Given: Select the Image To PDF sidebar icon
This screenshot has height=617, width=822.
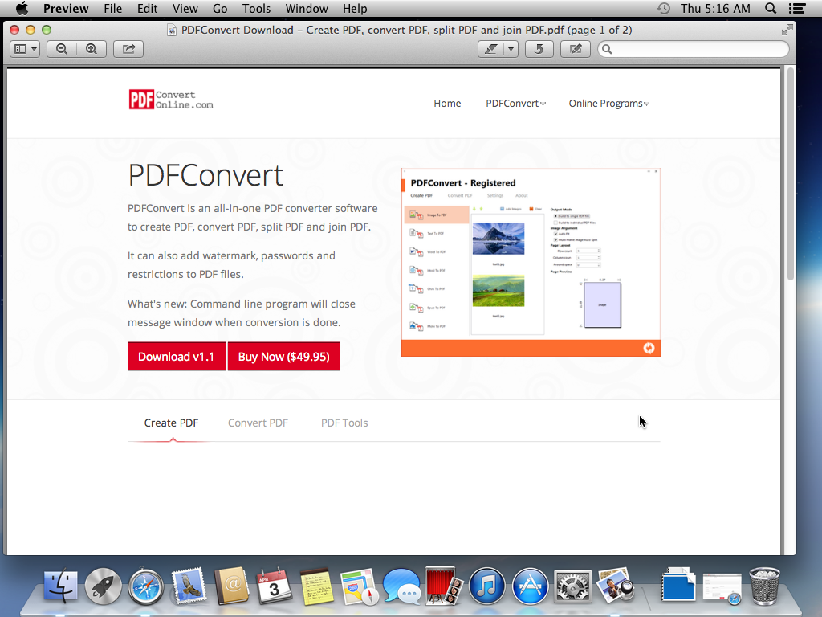Looking at the screenshot, I should coord(415,215).
